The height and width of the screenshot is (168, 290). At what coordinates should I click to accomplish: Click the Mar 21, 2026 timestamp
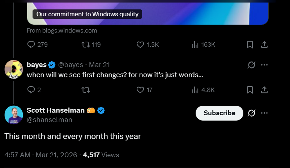56,155
